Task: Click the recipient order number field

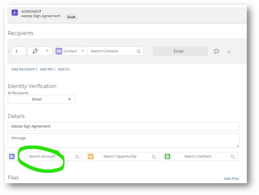Action: pos(18,51)
